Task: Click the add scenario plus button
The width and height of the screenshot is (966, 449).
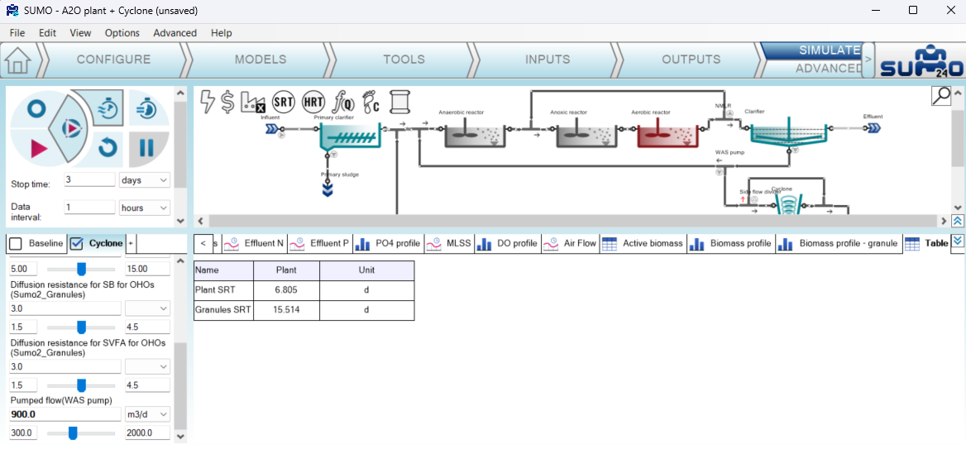Action: click(x=131, y=243)
